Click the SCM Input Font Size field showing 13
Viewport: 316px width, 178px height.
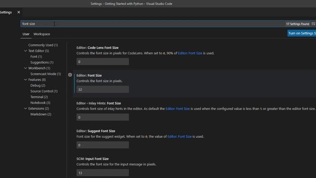(x=103, y=173)
